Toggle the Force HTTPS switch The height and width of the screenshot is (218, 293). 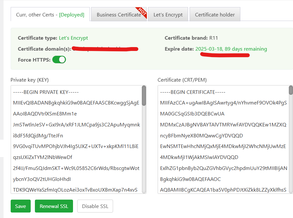[x=59, y=60]
